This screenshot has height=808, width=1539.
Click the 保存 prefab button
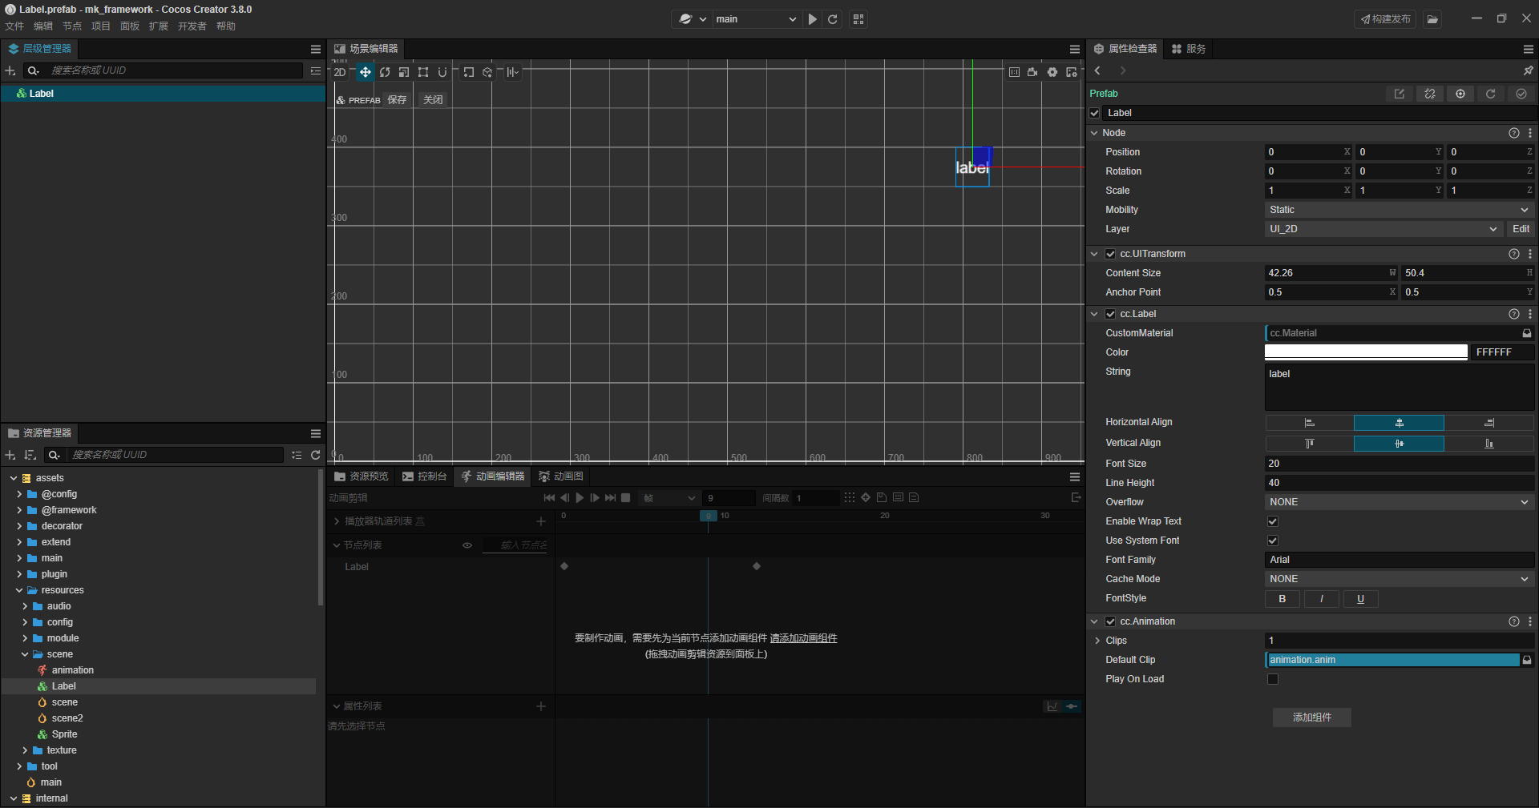[x=397, y=100]
